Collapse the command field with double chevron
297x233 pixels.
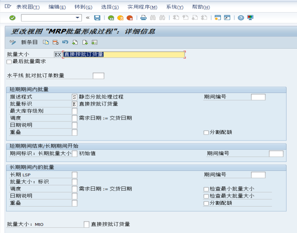pos(88,18)
